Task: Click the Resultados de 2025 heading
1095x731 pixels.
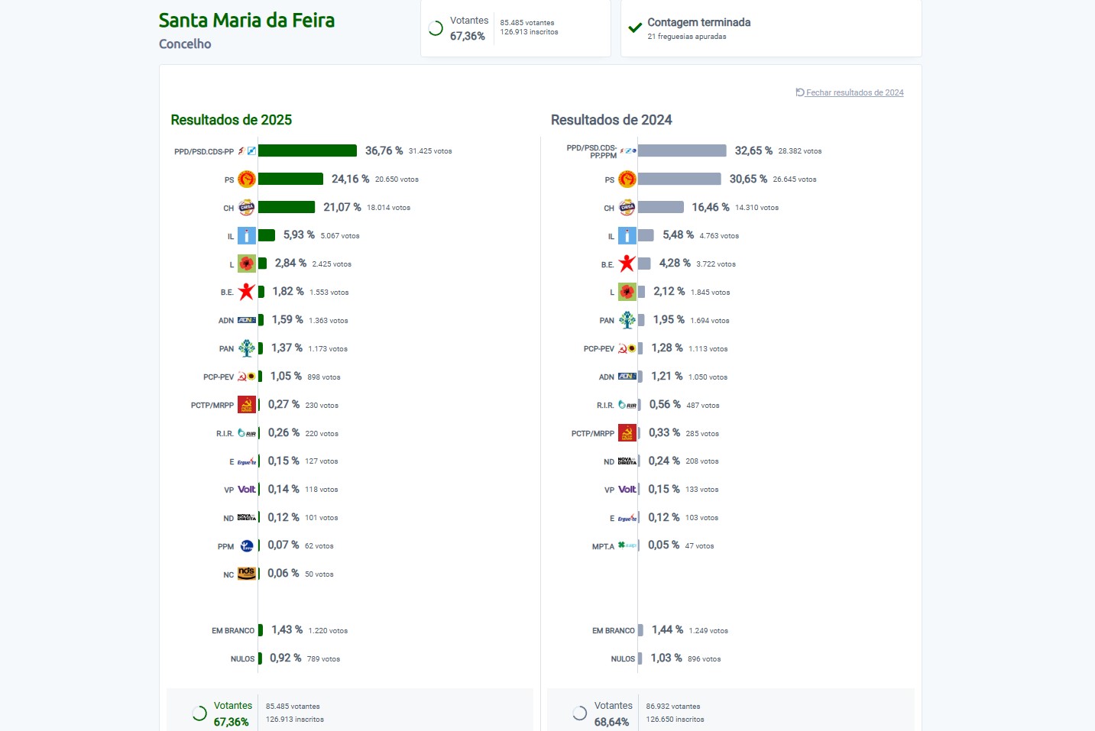Action: point(232,120)
